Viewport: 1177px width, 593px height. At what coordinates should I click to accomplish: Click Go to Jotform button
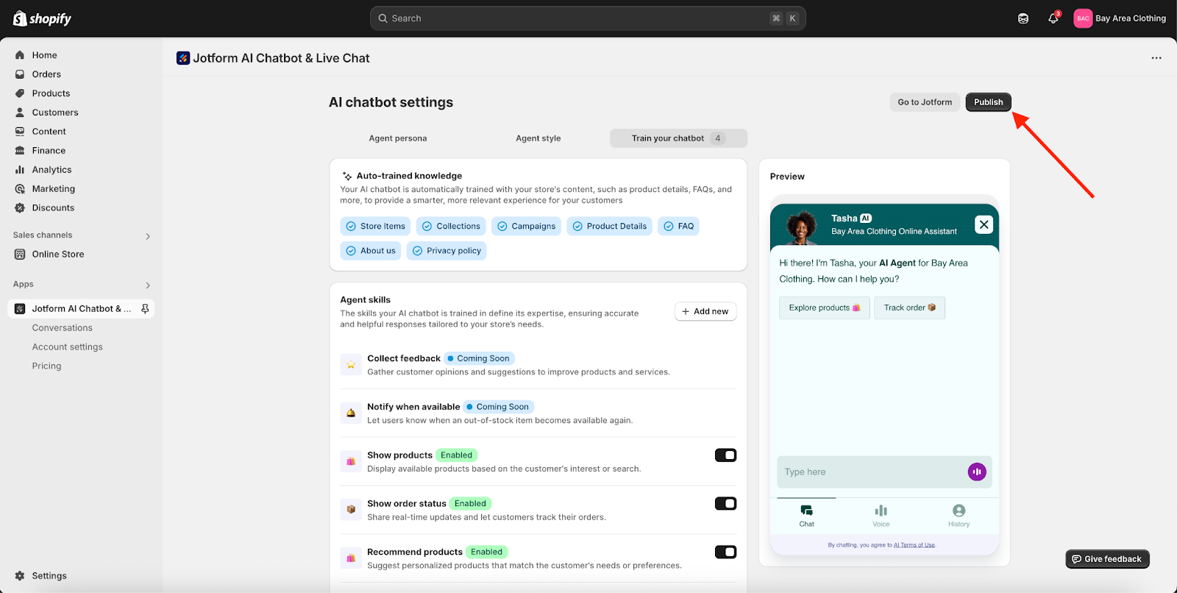[x=925, y=102]
